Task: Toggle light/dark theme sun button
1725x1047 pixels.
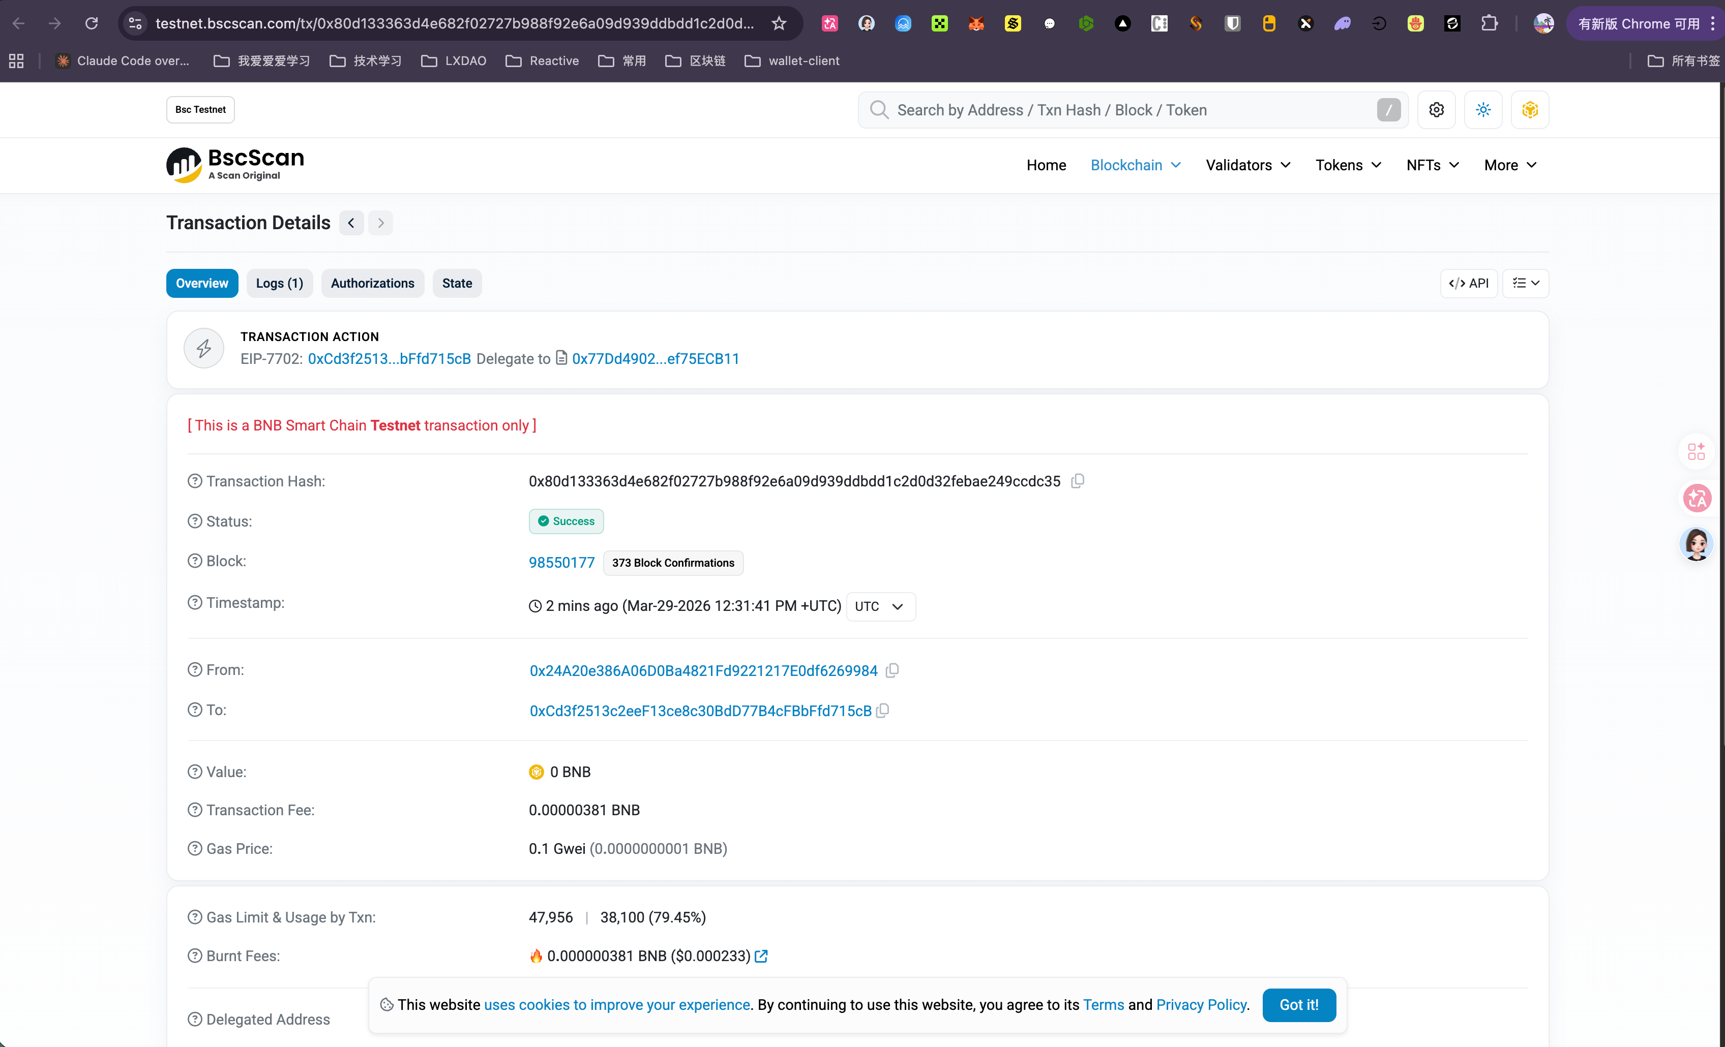Action: (1483, 110)
